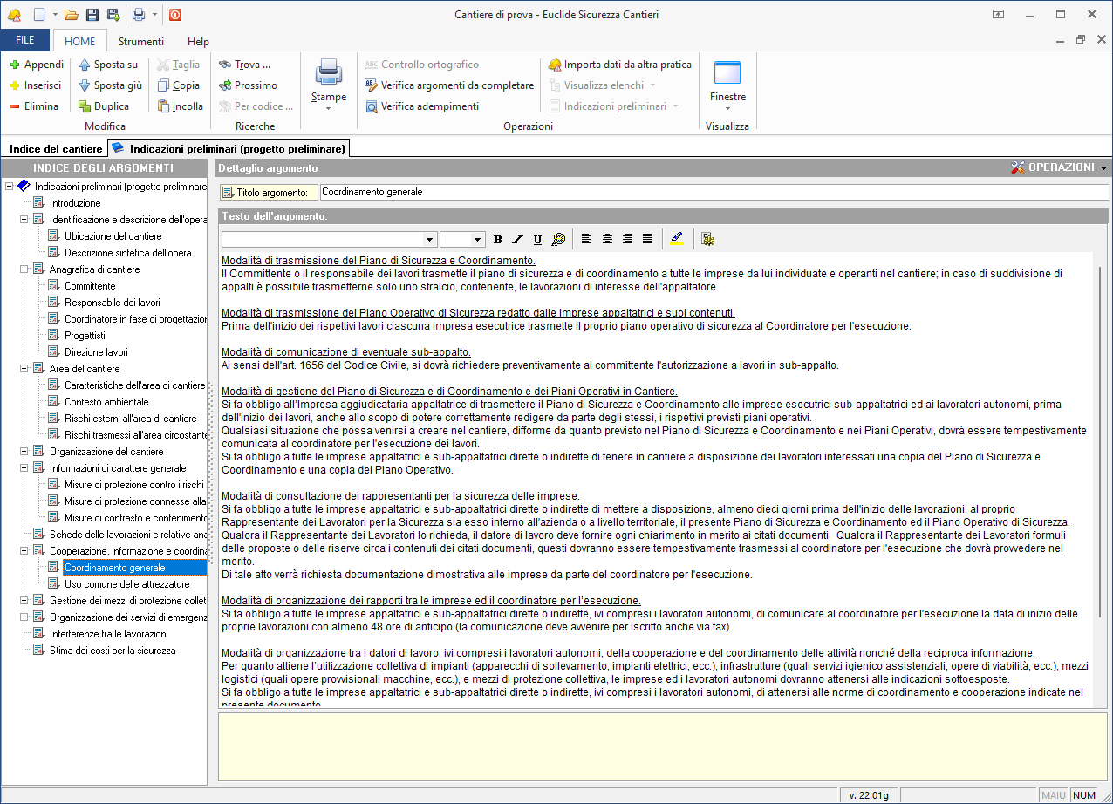The width and height of the screenshot is (1113, 804).
Task: Click the Titolo argomento text field
Action: pyautogui.click(x=713, y=192)
